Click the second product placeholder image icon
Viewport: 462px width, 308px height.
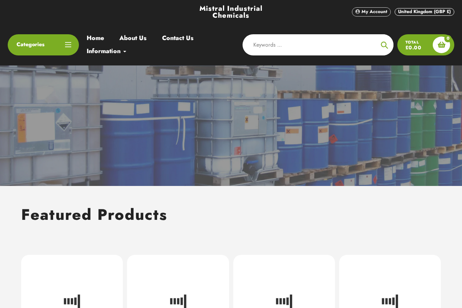point(178,301)
